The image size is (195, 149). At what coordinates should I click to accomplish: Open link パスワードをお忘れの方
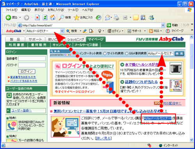click(x=24, y=81)
